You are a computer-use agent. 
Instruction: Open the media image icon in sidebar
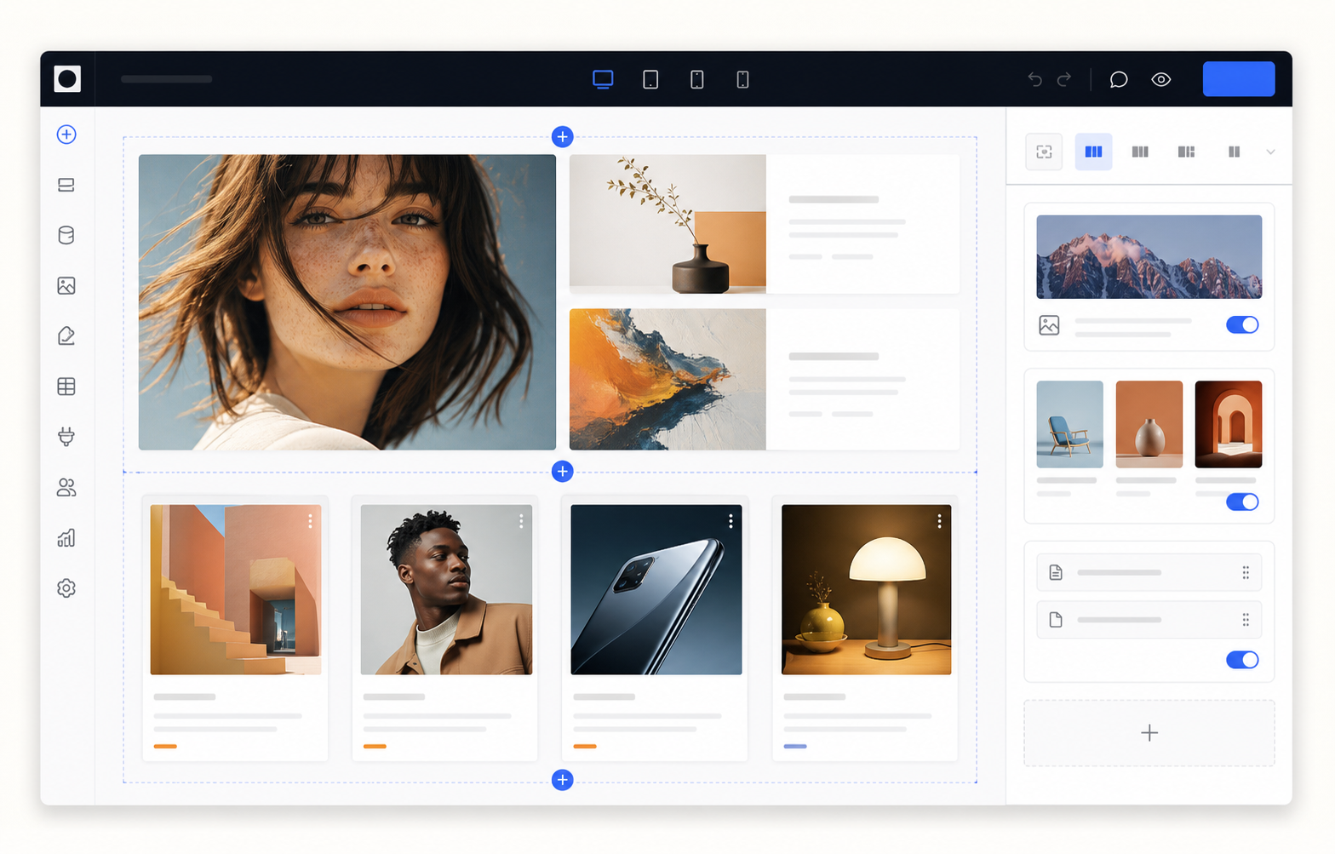point(66,285)
